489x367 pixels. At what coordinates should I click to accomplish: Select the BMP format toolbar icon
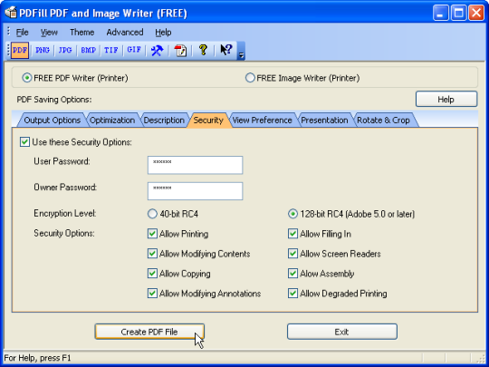click(88, 50)
